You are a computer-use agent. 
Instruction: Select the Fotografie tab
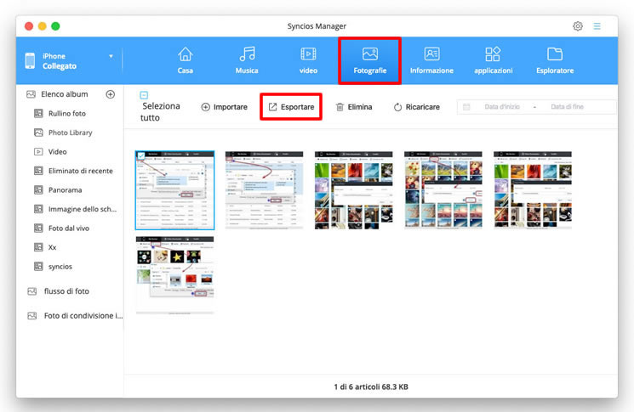369,60
